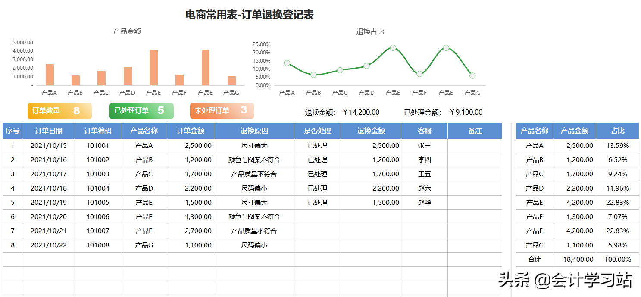
Task: Select the 是否处理 column header
Action: tap(318, 131)
